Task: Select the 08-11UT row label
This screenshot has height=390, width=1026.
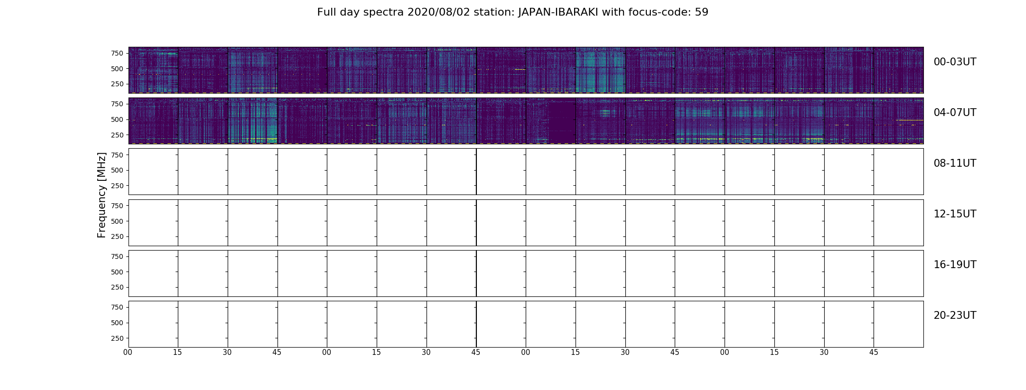Action: click(x=955, y=163)
